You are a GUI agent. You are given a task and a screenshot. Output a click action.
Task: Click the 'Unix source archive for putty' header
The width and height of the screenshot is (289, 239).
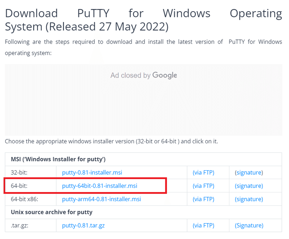tap(52, 212)
